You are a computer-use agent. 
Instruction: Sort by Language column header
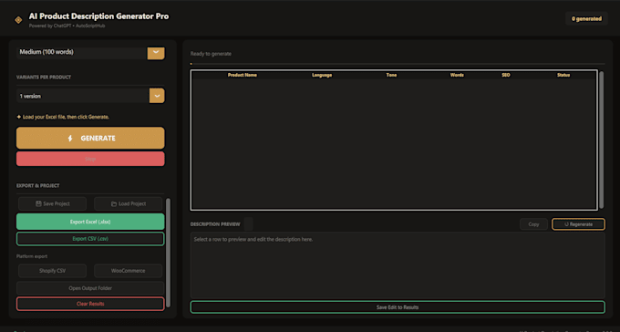pos(322,75)
